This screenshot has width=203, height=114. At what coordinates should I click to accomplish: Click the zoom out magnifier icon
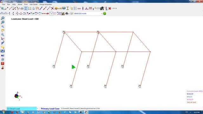tap(3, 22)
